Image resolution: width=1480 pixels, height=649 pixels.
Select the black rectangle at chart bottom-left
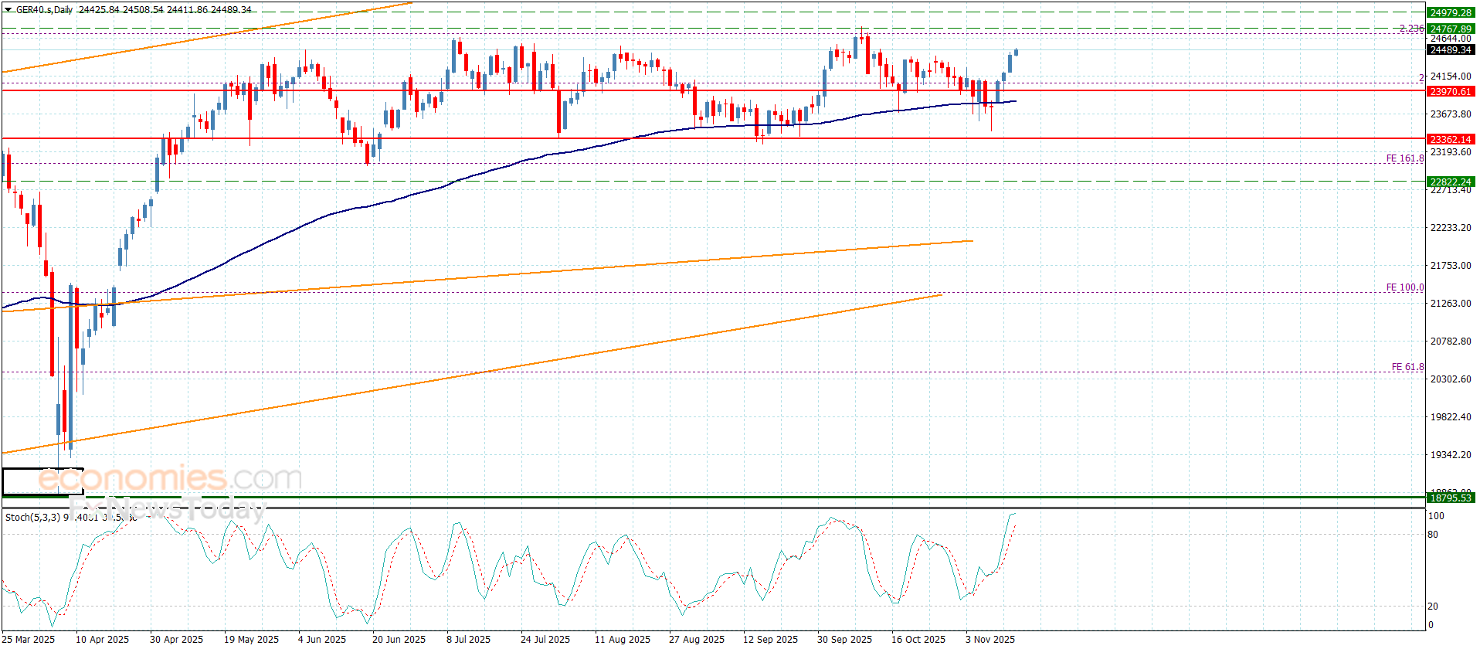(x=42, y=481)
